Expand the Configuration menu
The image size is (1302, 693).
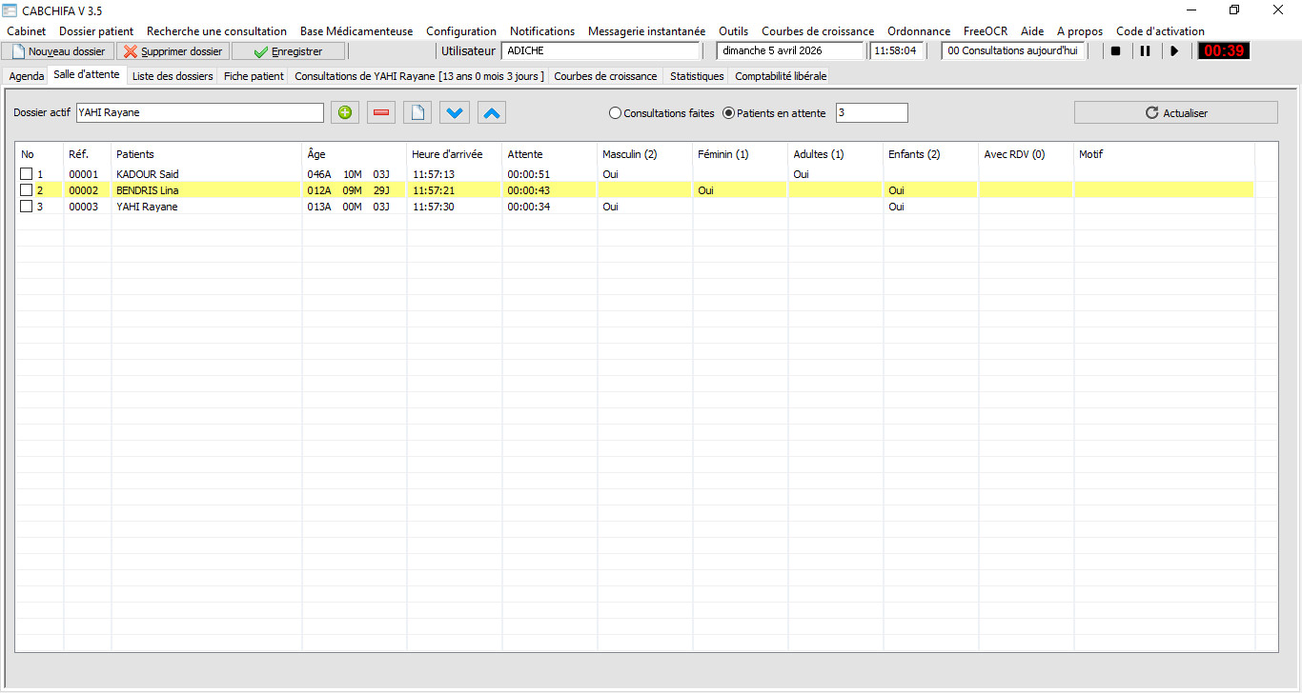point(461,31)
